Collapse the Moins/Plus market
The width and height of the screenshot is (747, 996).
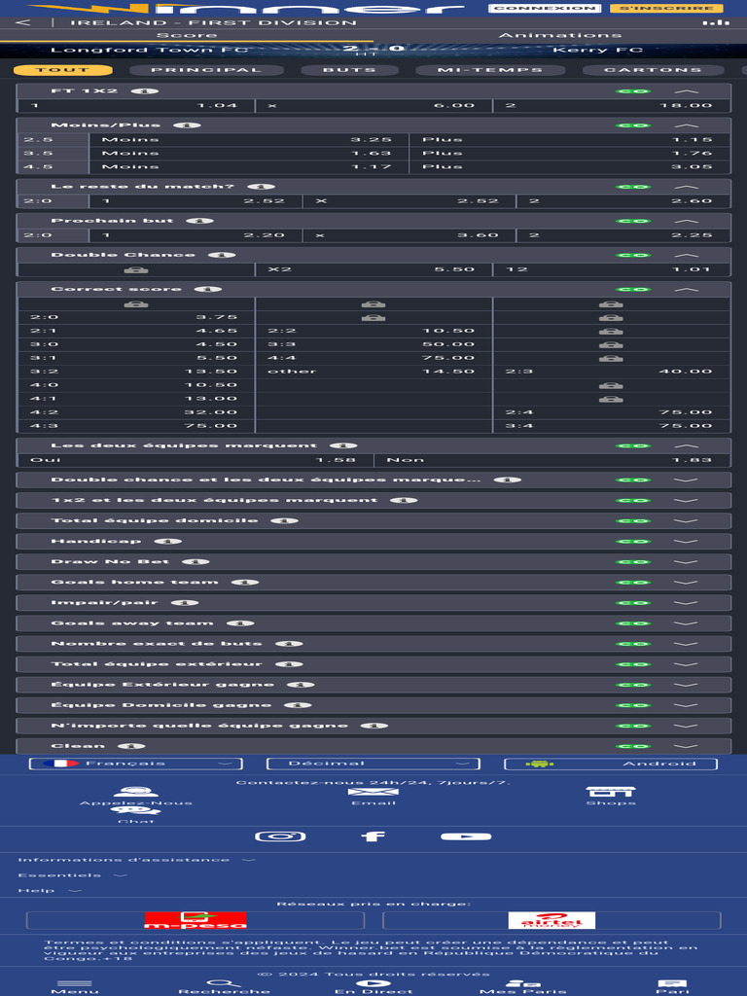(x=686, y=125)
